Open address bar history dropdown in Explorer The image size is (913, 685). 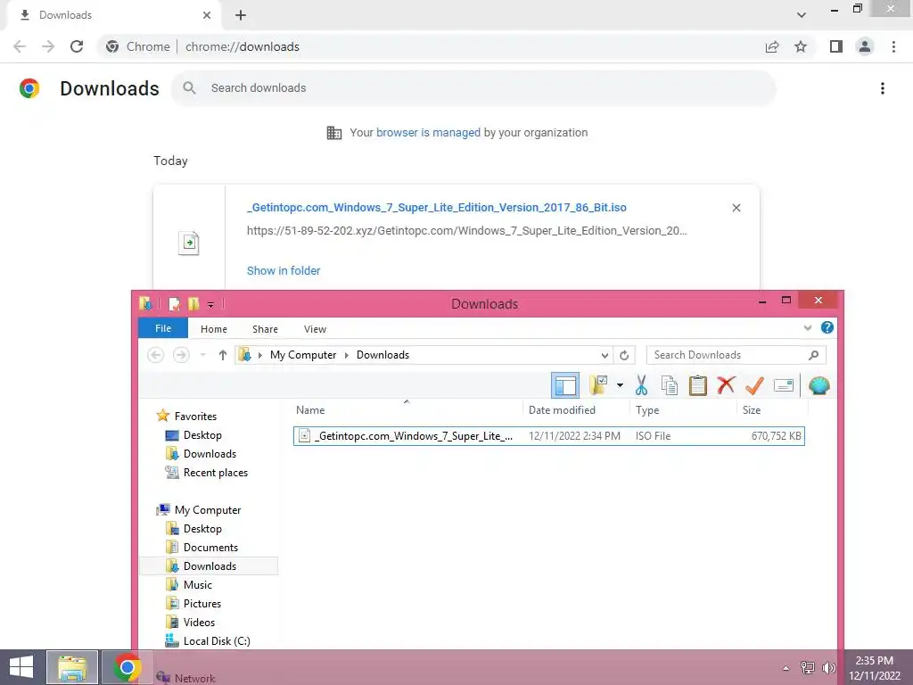[x=605, y=355]
